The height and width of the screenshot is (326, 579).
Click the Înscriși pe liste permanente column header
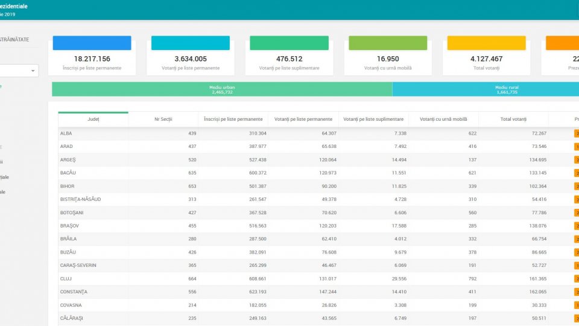233,120
